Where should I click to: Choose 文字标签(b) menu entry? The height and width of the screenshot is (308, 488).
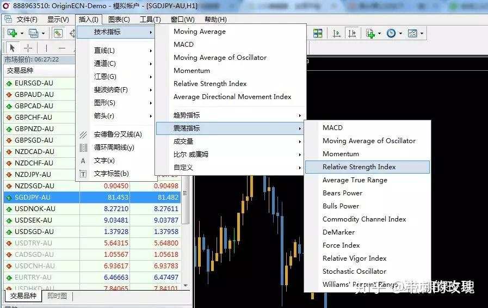coord(116,174)
